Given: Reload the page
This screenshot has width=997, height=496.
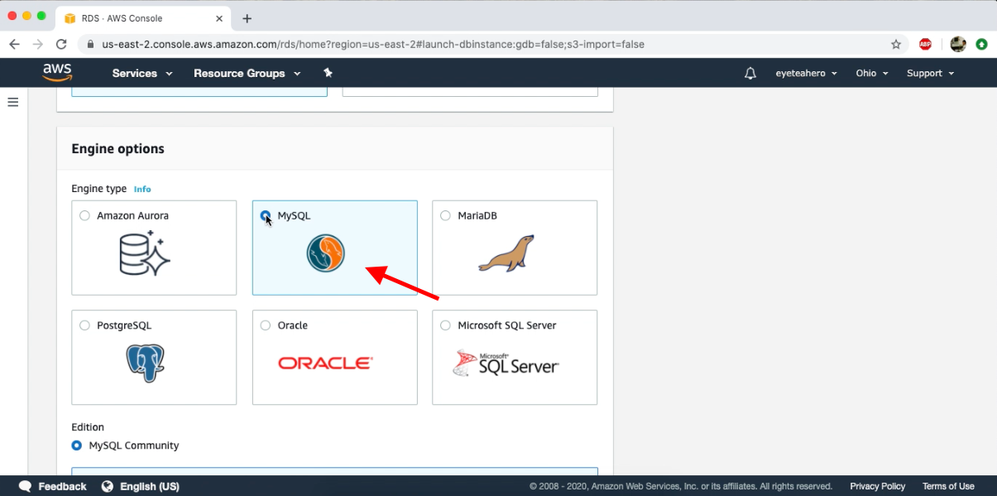Looking at the screenshot, I should click(x=61, y=44).
